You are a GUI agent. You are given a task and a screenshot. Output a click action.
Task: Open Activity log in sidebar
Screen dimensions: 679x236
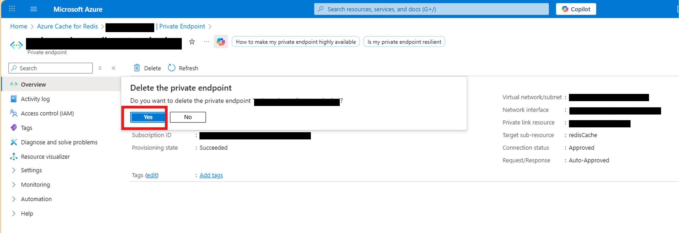click(35, 99)
